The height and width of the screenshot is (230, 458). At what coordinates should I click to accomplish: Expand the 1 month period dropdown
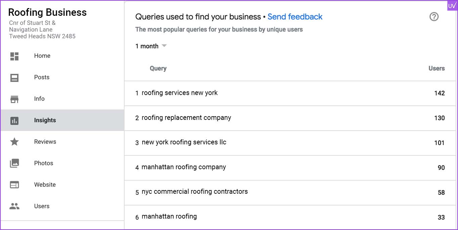pyautogui.click(x=151, y=46)
